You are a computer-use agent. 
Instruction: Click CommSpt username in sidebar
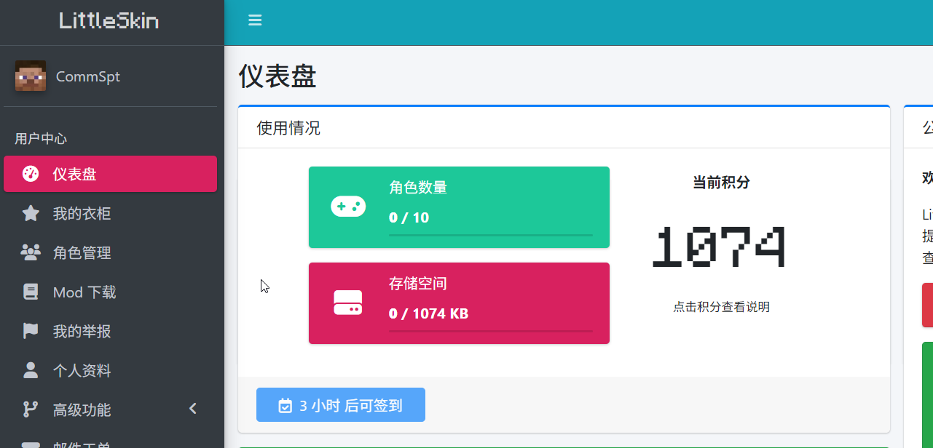coord(88,76)
